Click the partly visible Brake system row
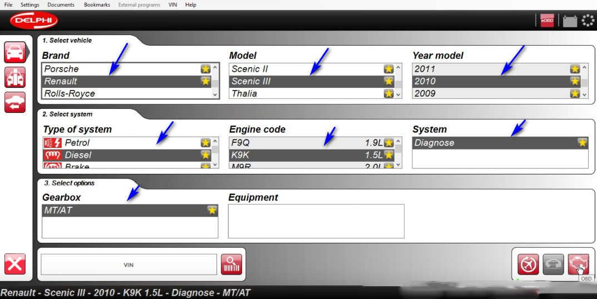Viewport: 597px width, 299px height. (x=127, y=166)
